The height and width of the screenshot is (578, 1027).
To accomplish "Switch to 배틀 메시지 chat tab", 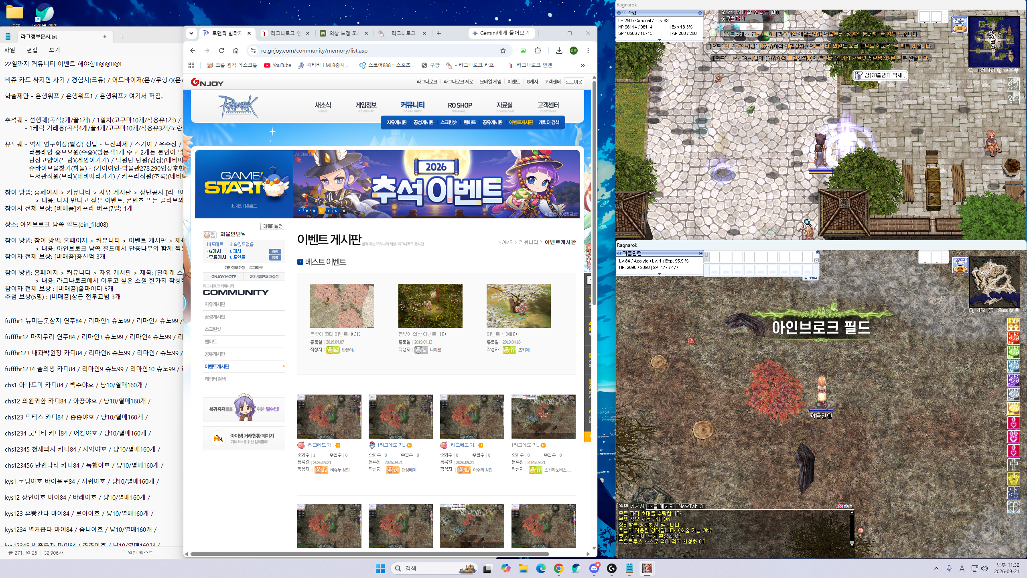I will [660, 506].
